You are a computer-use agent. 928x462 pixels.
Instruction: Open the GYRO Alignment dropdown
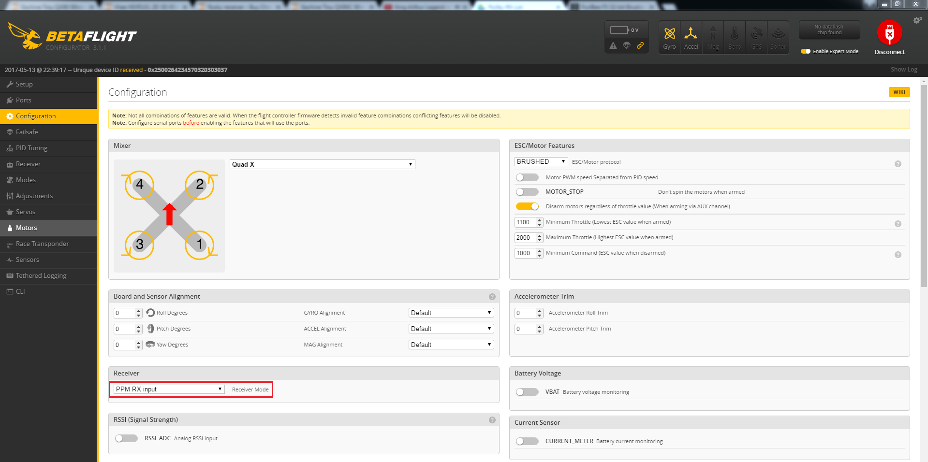coord(451,313)
